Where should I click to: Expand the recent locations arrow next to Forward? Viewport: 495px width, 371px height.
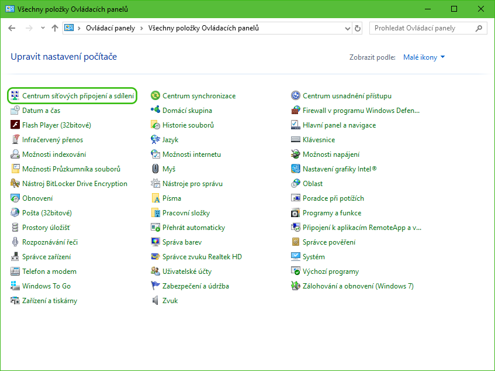pos(43,28)
